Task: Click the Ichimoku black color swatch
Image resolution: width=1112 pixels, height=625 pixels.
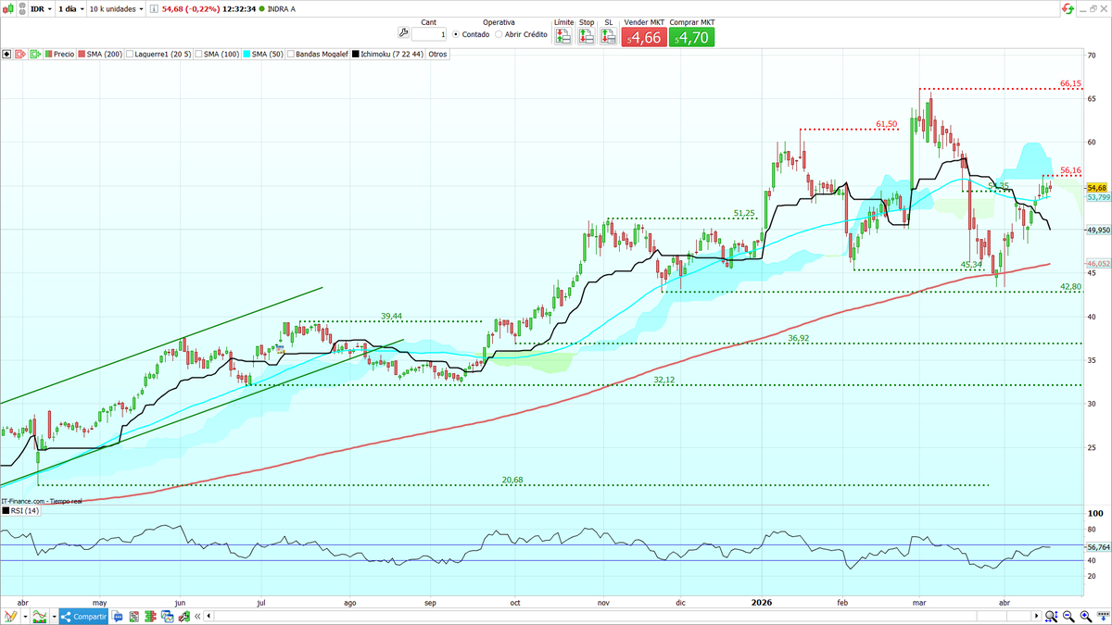Action: (356, 54)
